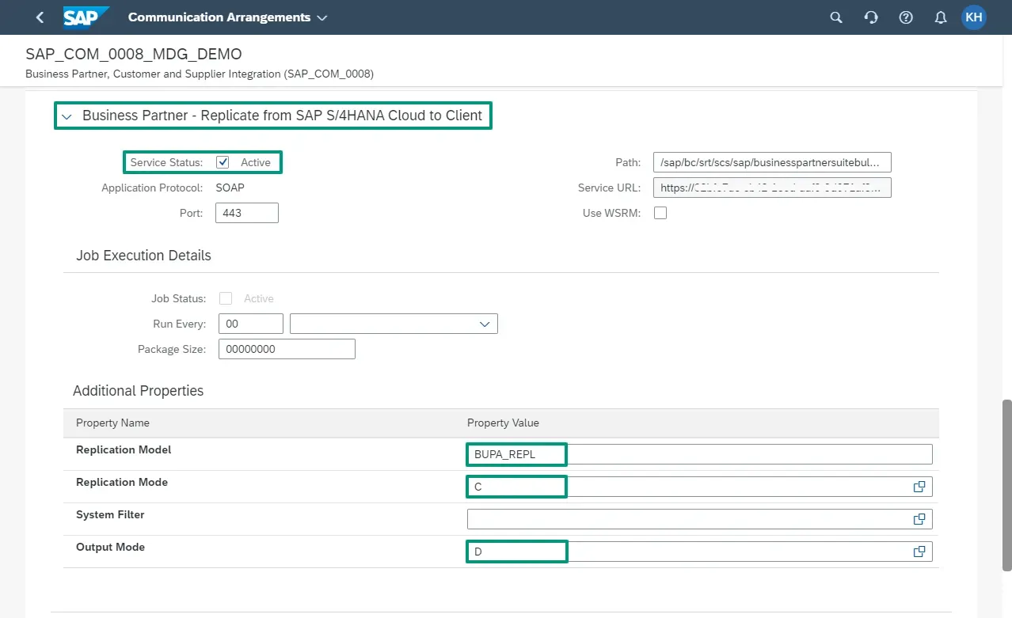Toggle the Service Status Active checkbox
The width and height of the screenshot is (1012, 618).
(x=223, y=162)
